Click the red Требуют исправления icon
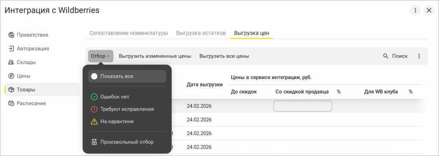The width and height of the screenshot is (439, 156). pyautogui.click(x=94, y=109)
